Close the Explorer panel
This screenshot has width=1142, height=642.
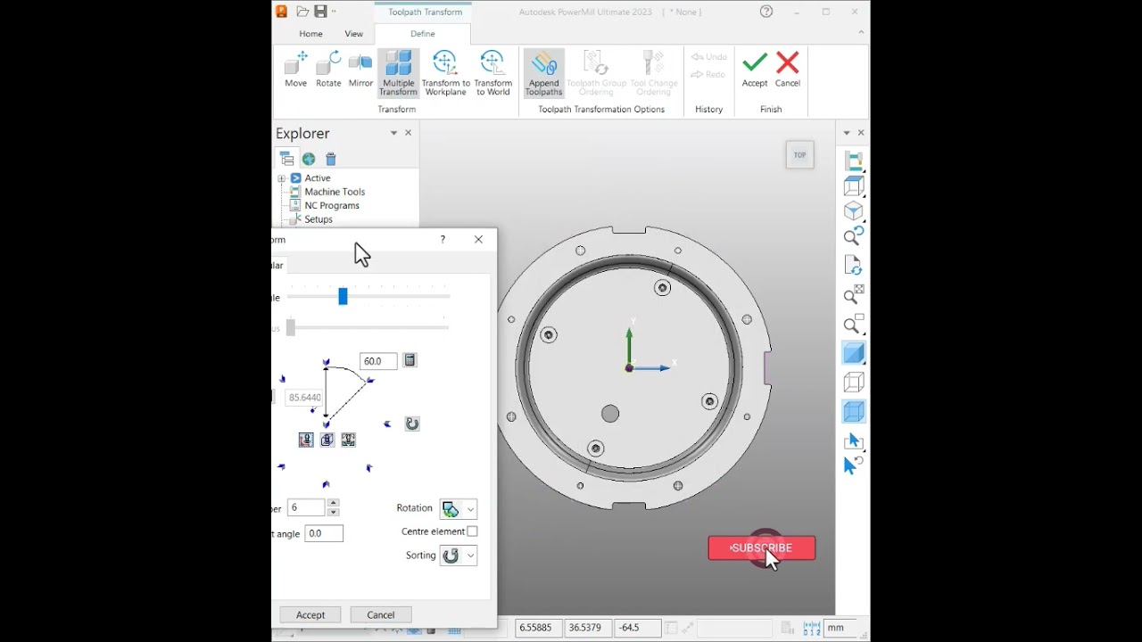pos(409,133)
